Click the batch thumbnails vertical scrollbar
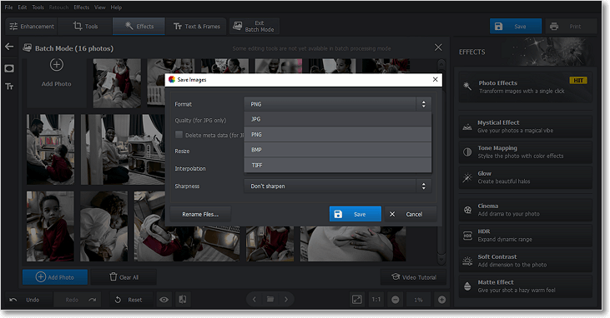The width and height of the screenshot is (610, 318). pyautogui.click(x=441, y=161)
